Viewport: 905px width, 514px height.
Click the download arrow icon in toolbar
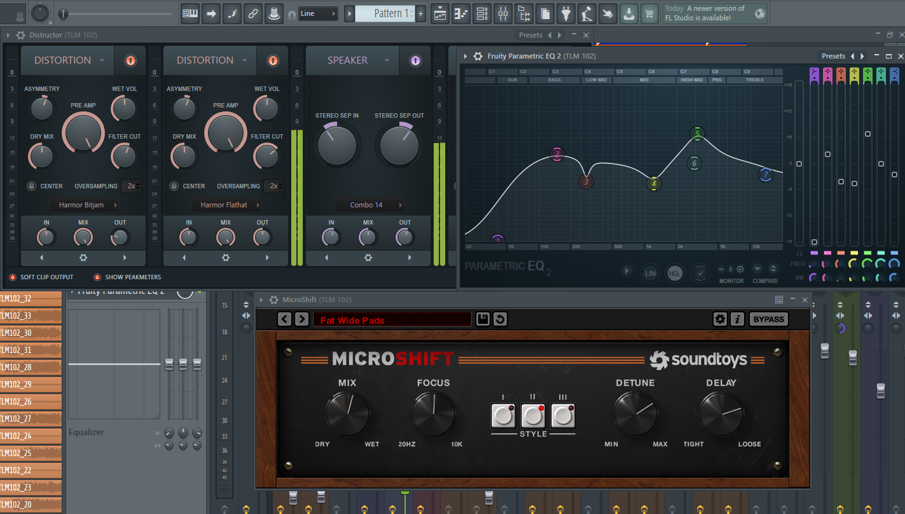point(628,13)
